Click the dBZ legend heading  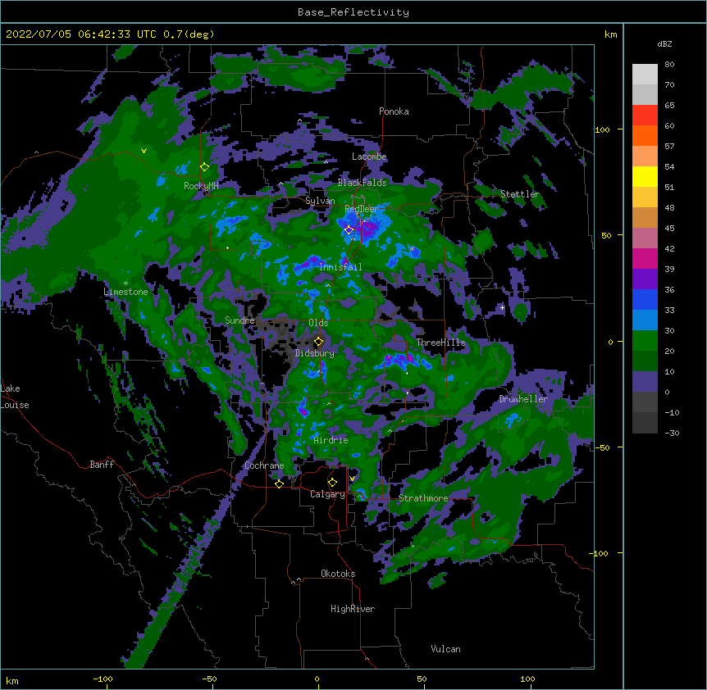(x=664, y=44)
